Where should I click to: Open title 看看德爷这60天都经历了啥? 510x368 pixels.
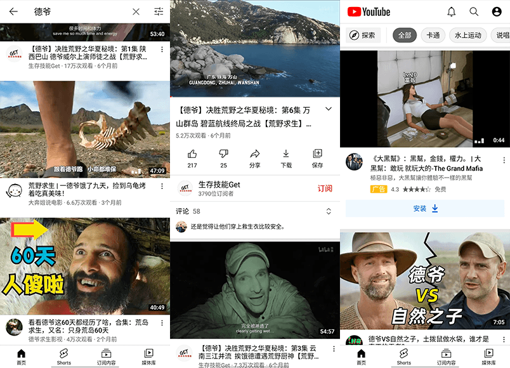88,326
